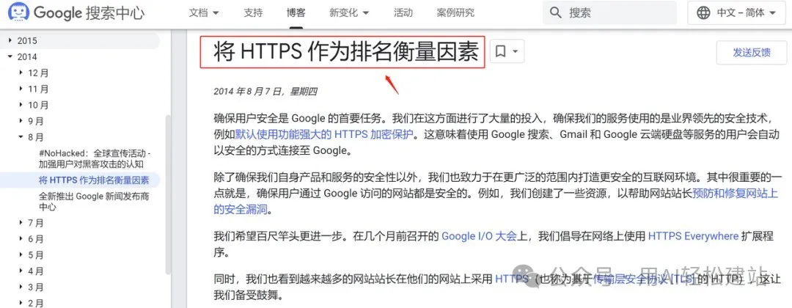The height and width of the screenshot is (308, 792).
Task: Focus the 搜索 input field
Action: pyautogui.click(x=609, y=12)
